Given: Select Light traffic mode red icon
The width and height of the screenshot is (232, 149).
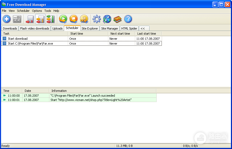Looking at the screenshot, I should 30,19.
